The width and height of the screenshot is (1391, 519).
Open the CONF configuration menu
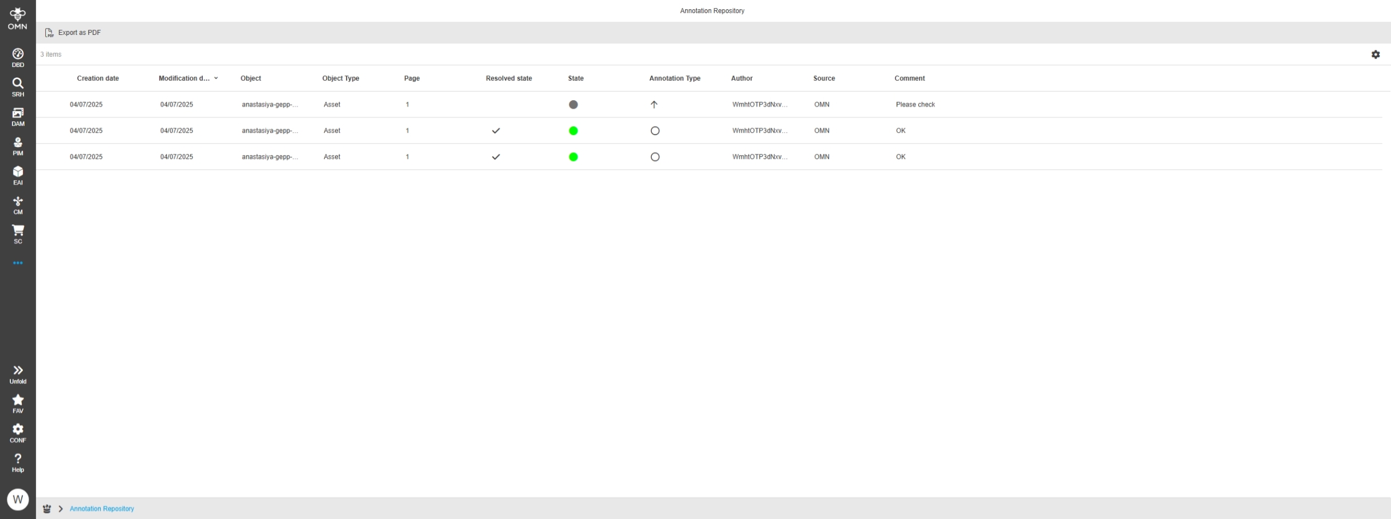click(x=18, y=433)
